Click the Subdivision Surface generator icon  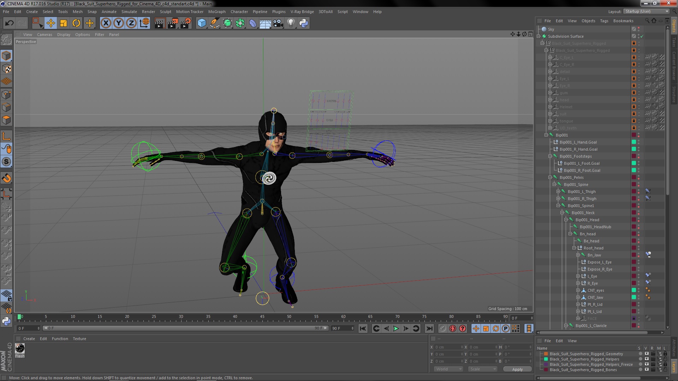(x=228, y=23)
